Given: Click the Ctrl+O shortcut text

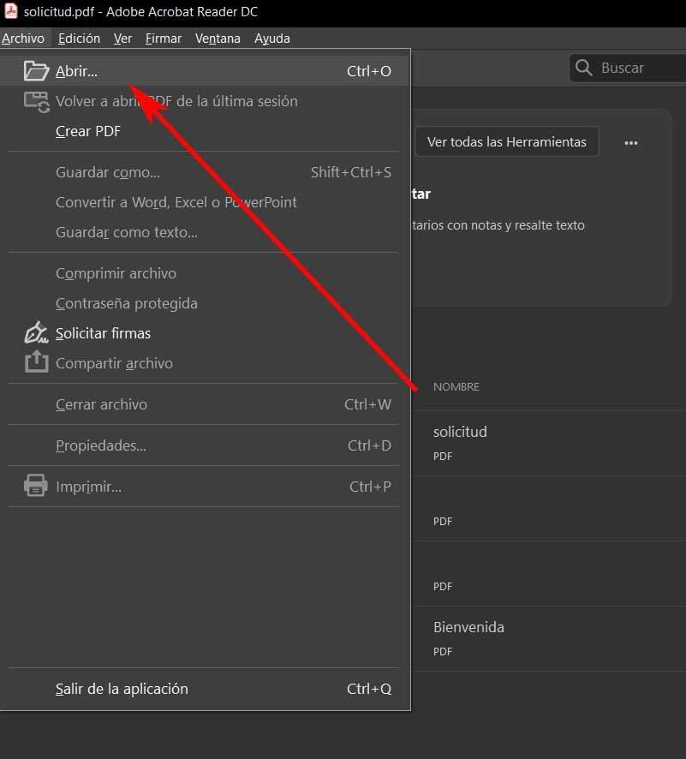Looking at the screenshot, I should [x=368, y=71].
